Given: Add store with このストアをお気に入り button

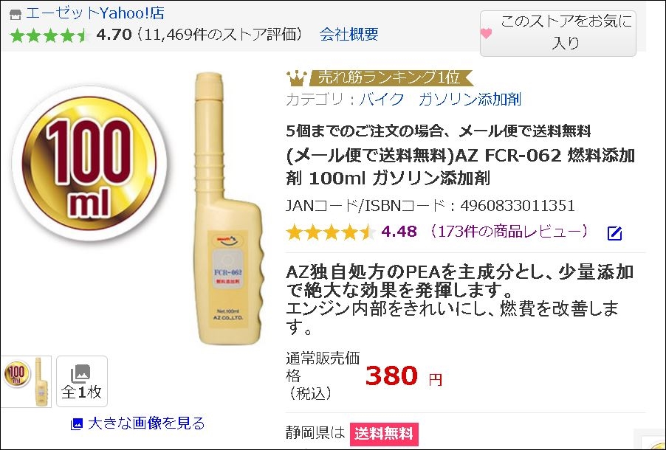Looking at the screenshot, I should pos(557,32).
